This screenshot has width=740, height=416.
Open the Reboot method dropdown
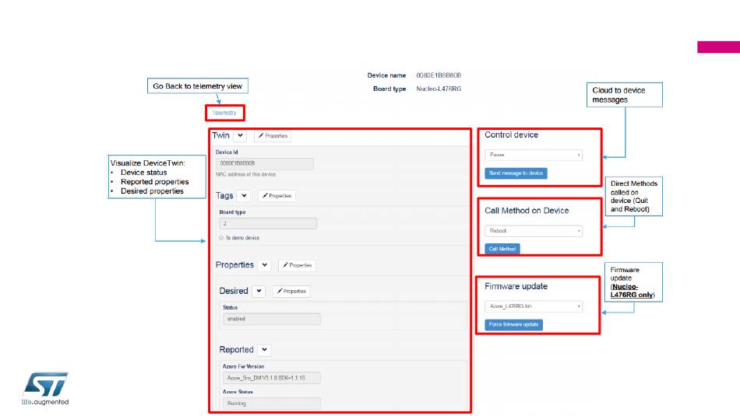(534, 231)
